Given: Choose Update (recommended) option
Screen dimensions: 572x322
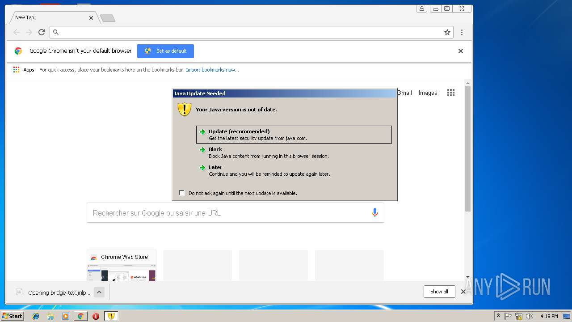Looking at the screenshot, I should pos(294,135).
